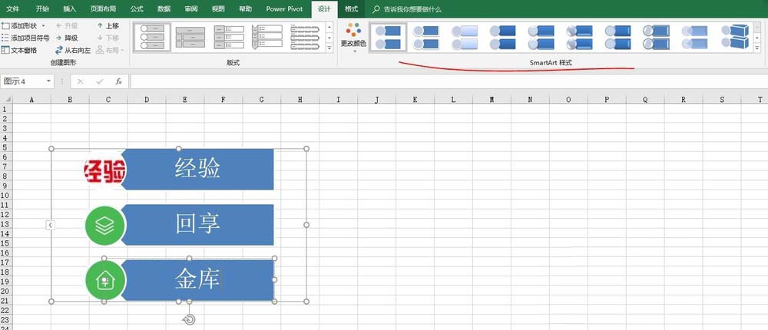Toggle SmartArt text pane via left edge arrow
The height and width of the screenshot is (330, 768).
click(50, 225)
